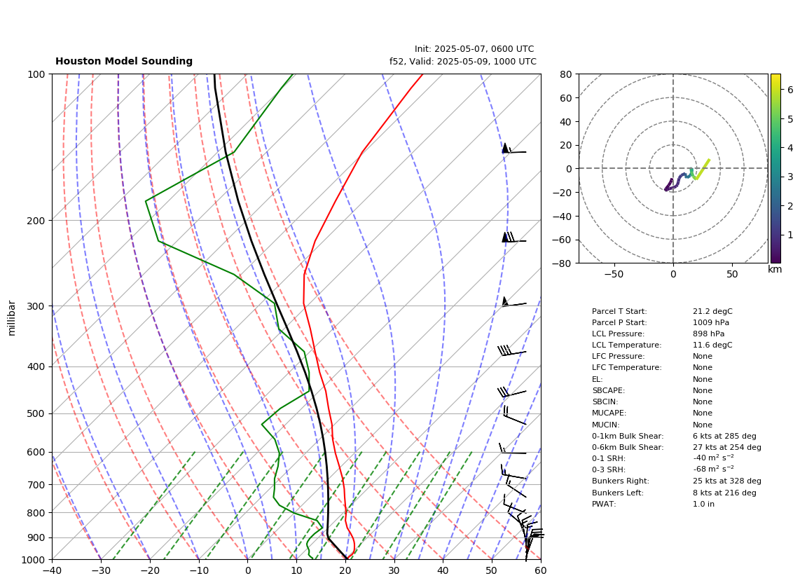Click the viridis height colorbar
Viewport: 800px width, 583px height.
coord(775,168)
